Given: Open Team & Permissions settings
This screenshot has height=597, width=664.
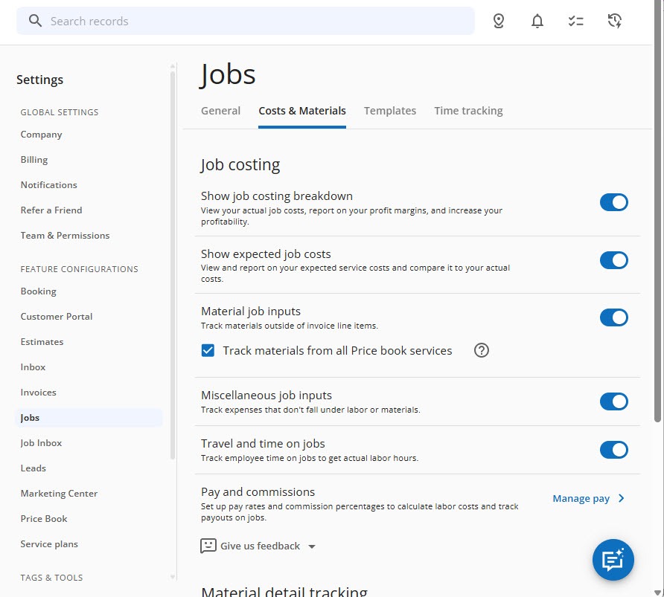Looking at the screenshot, I should [65, 236].
